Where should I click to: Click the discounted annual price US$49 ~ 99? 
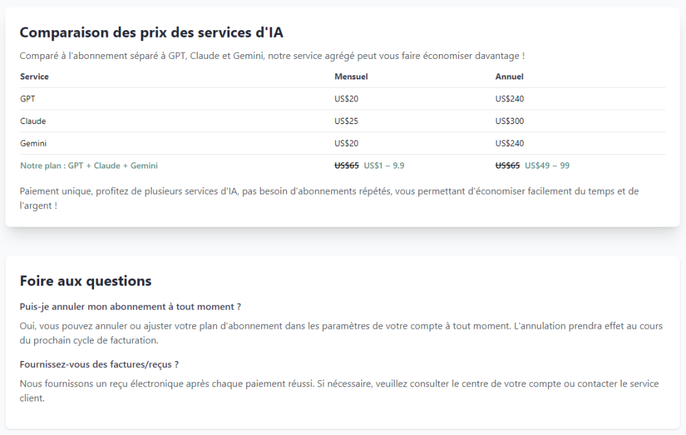point(547,166)
